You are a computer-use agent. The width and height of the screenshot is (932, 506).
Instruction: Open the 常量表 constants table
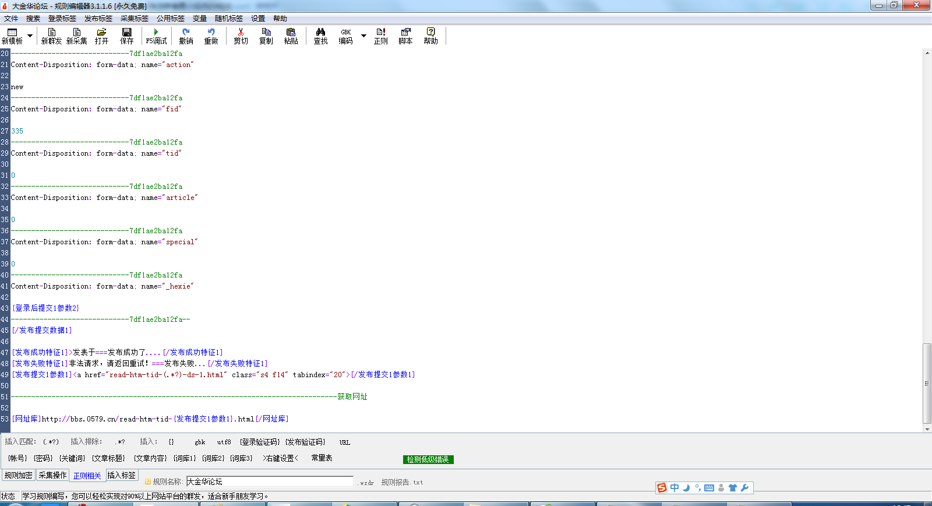[322, 458]
